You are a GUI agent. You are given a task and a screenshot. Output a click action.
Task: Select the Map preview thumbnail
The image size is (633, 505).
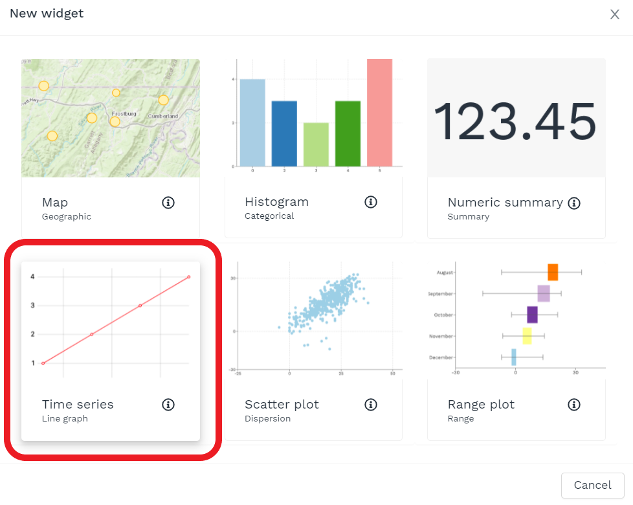click(x=111, y=118)
